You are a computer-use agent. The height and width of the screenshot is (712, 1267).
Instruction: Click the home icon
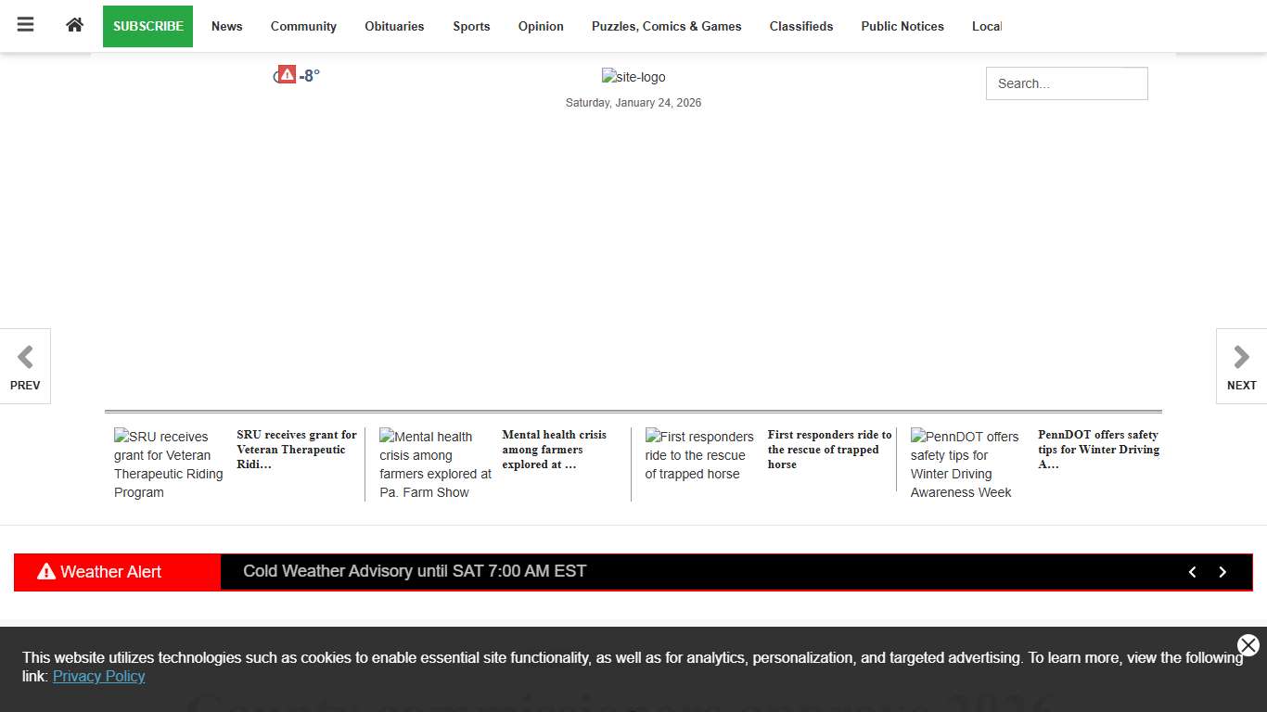(75, 25)
